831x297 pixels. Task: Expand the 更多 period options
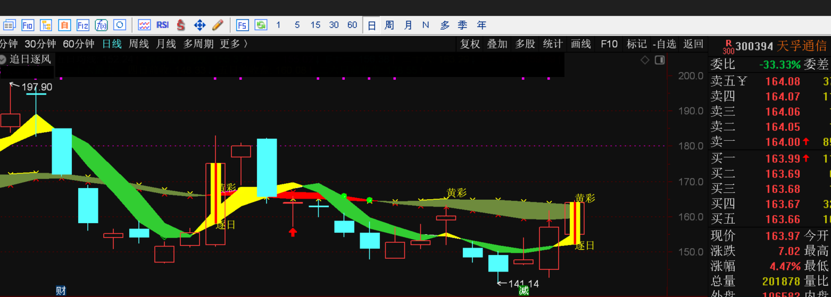[x=234, y=44]
